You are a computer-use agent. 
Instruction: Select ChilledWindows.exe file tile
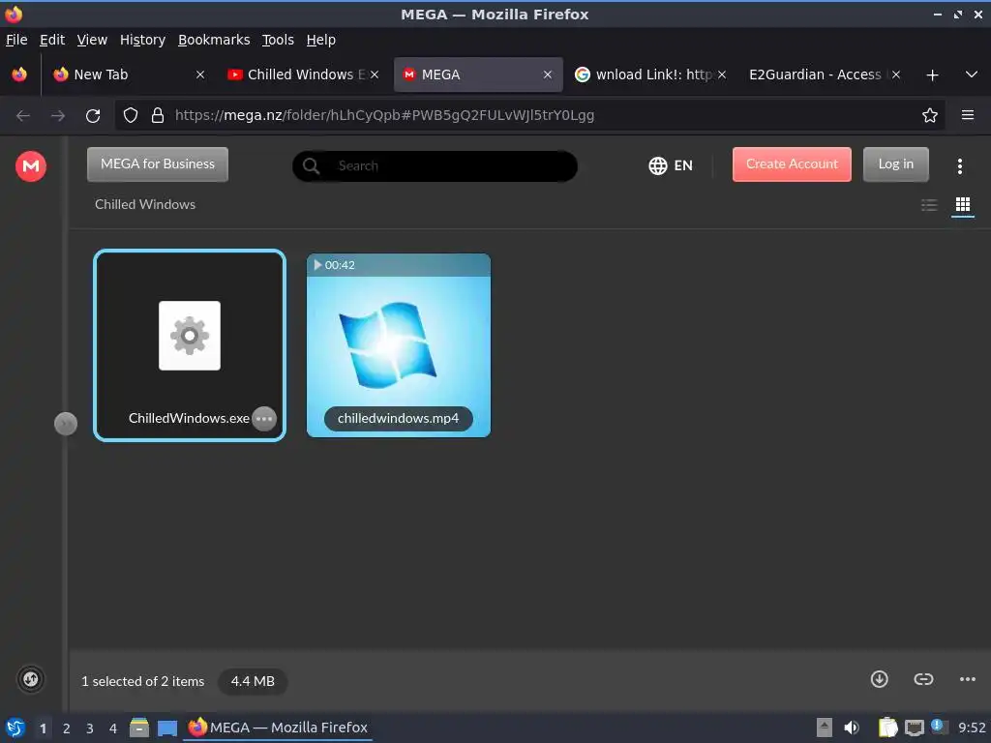[x=190, y=345]
